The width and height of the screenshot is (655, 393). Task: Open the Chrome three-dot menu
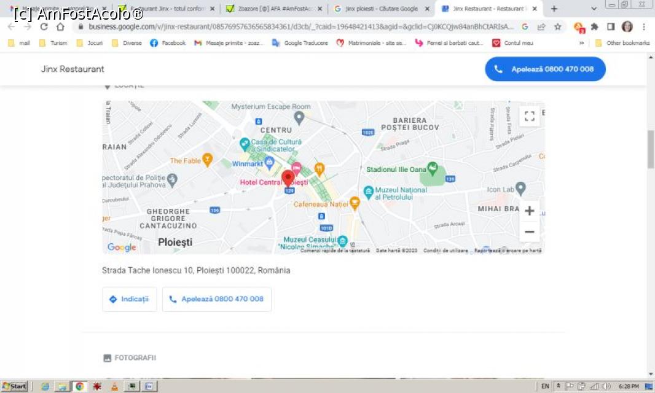click(643, 27)
